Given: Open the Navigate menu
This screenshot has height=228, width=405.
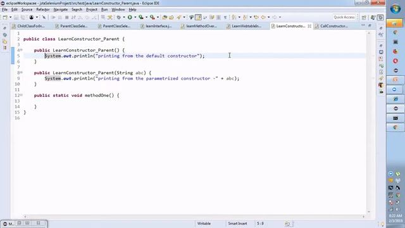Looking at the screenshot, I should click(x=61, y=9).
